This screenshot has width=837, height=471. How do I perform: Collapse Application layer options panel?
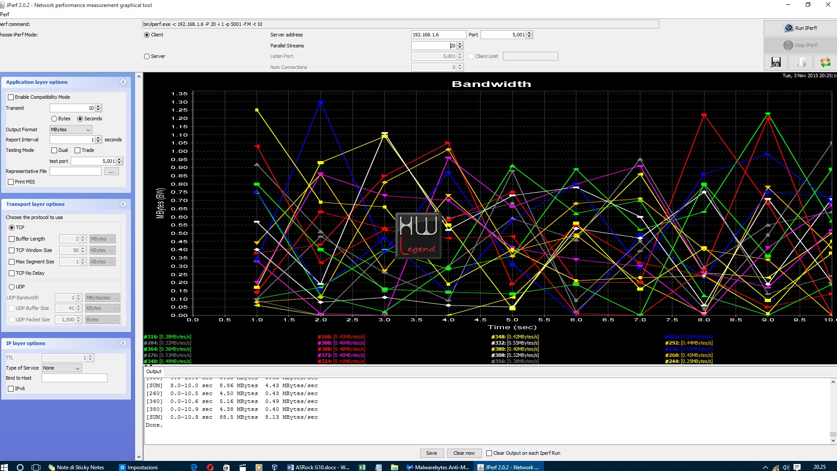(123, 82)
